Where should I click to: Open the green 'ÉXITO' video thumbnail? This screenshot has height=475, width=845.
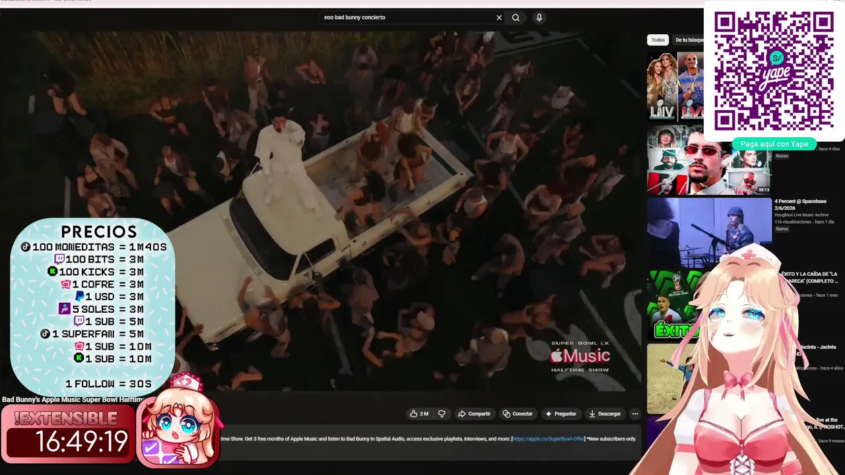pyautogui.click(x=674, y=305)
